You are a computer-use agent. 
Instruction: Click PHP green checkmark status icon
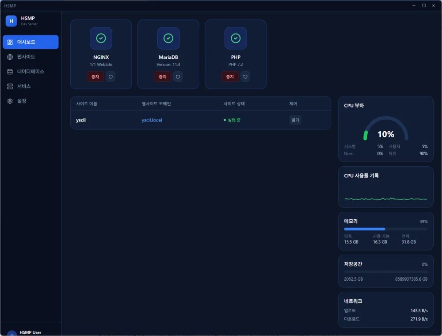[236, 38]
